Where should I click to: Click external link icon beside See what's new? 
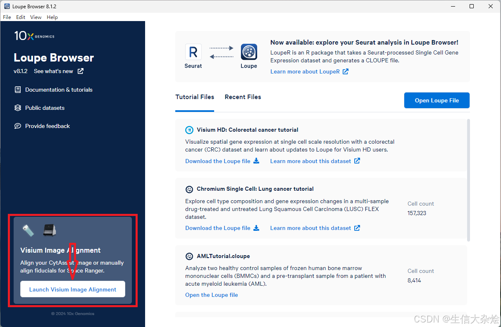[81, 71]
